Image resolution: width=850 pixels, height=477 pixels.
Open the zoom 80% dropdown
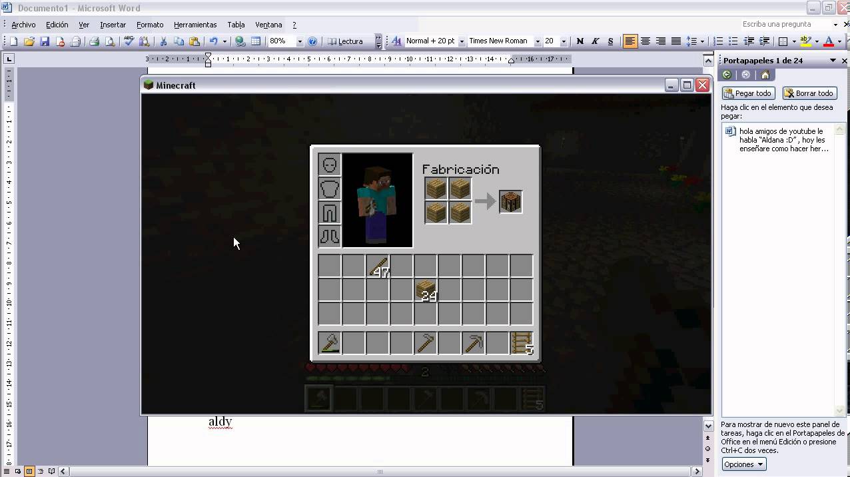click(x=299, y=41)
